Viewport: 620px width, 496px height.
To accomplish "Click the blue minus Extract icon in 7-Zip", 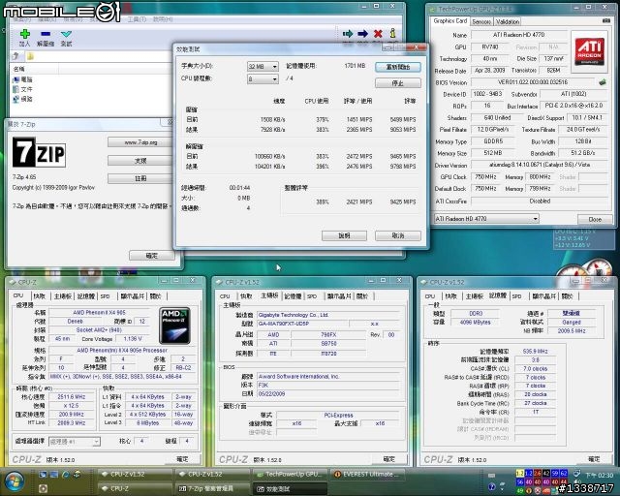I will (x=46, y=35).
